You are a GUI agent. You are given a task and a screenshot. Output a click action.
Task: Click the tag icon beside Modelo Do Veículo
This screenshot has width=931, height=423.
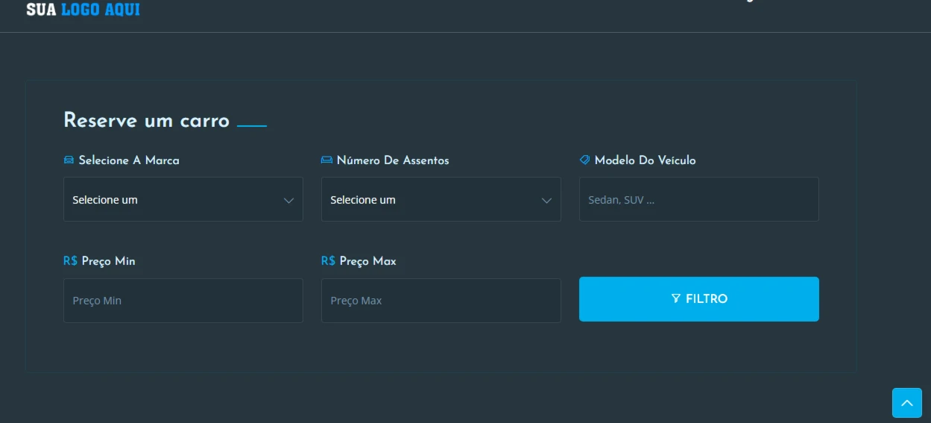pyautogui.click(x=584, y=160)
